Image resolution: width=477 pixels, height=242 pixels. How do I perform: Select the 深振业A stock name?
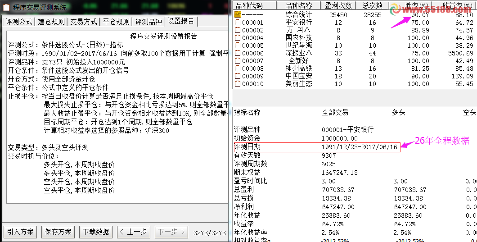299,53
